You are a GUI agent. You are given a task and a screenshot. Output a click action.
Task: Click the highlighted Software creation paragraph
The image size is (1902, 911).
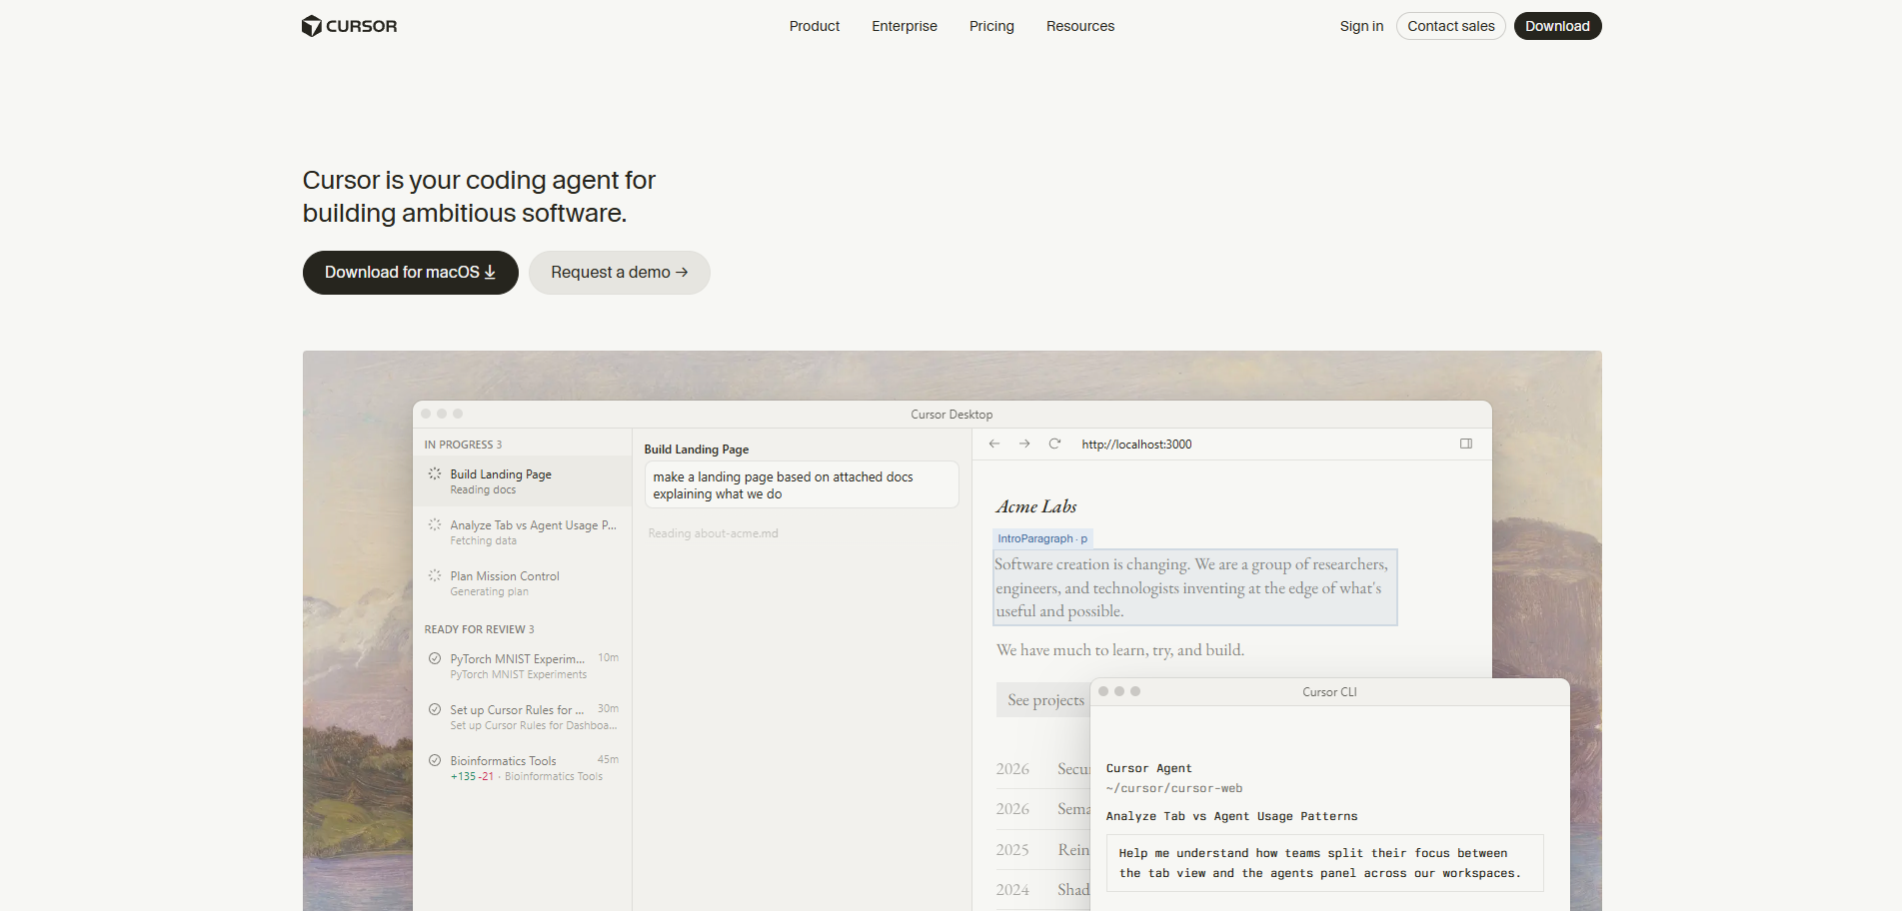[1194, 587]
